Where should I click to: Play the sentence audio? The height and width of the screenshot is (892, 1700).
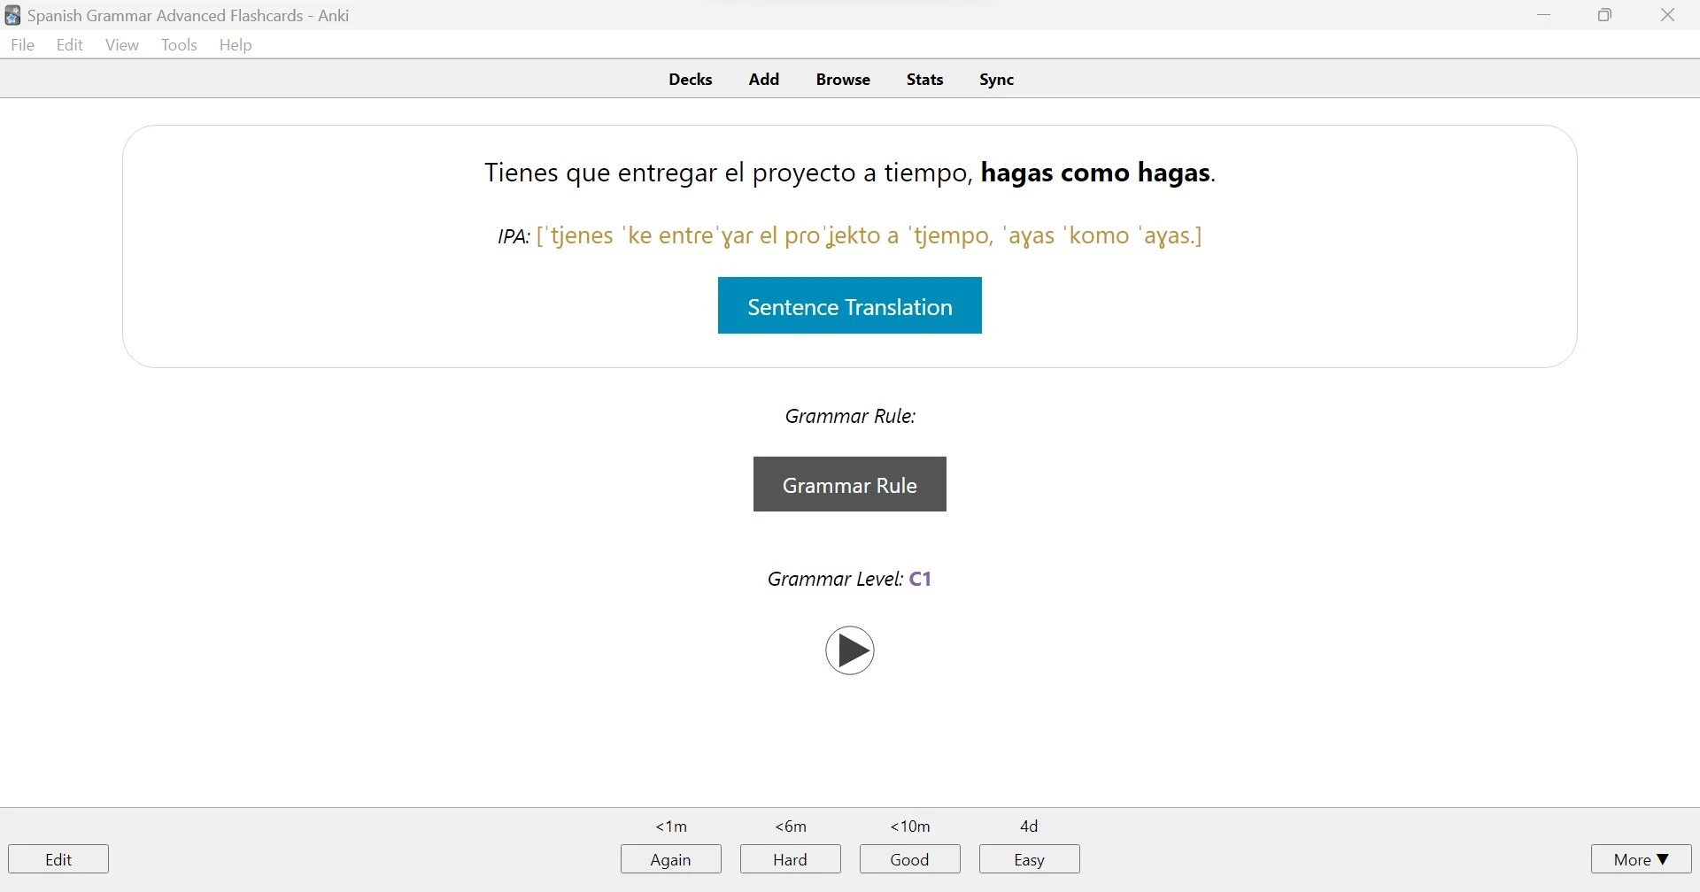pyautogui.click(x=849, y=650)
